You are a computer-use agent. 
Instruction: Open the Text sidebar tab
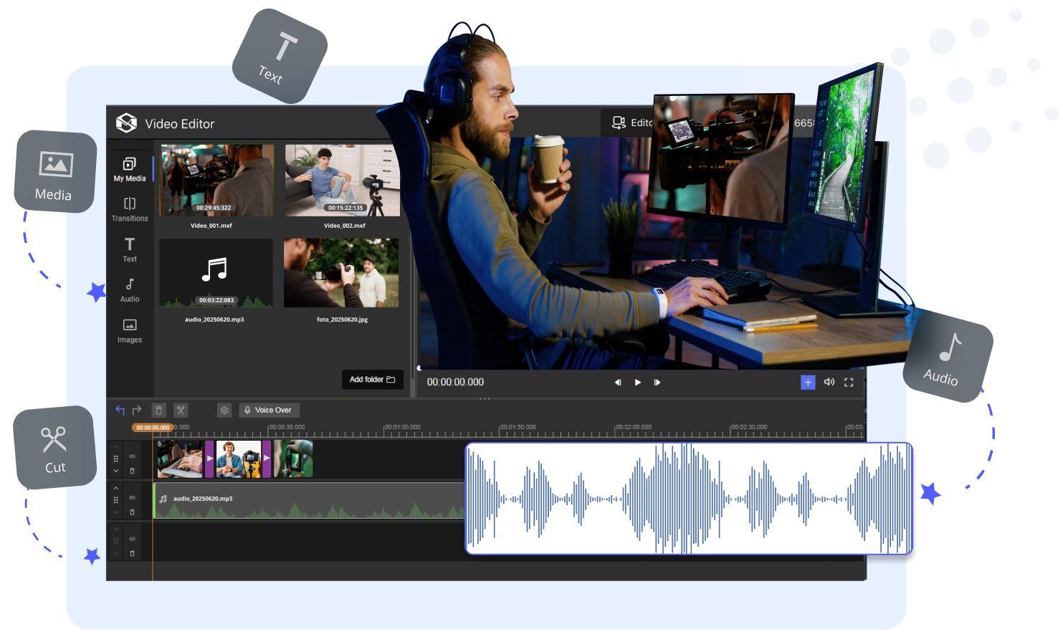pos(130,250)
